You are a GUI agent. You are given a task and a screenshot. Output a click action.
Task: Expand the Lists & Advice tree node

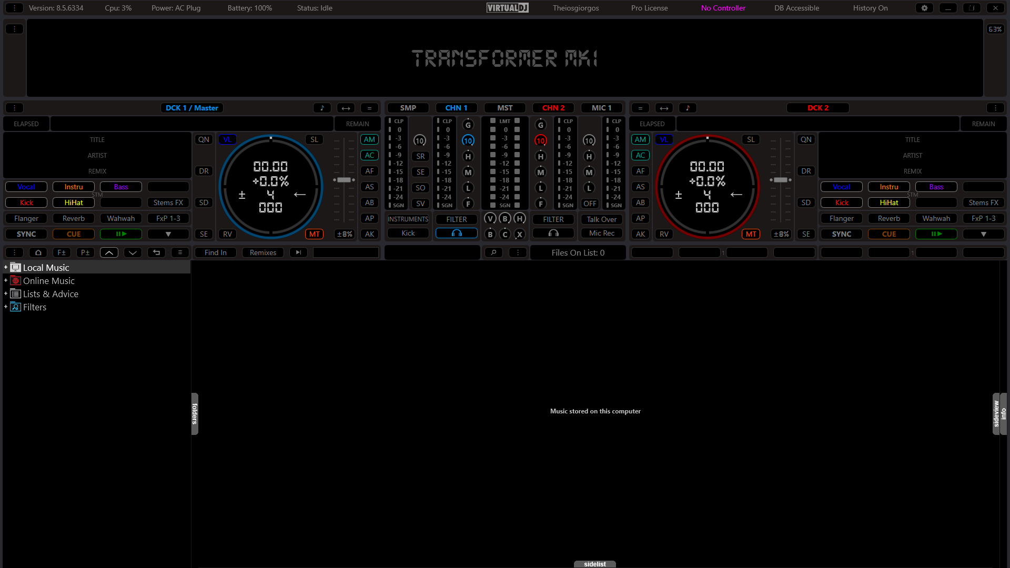pyautogui.click(x=6, y=293)
